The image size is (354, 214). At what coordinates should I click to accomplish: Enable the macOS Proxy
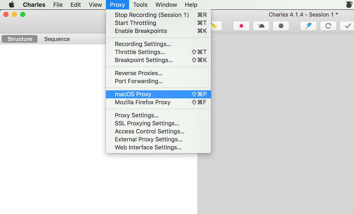pos(133,94)
